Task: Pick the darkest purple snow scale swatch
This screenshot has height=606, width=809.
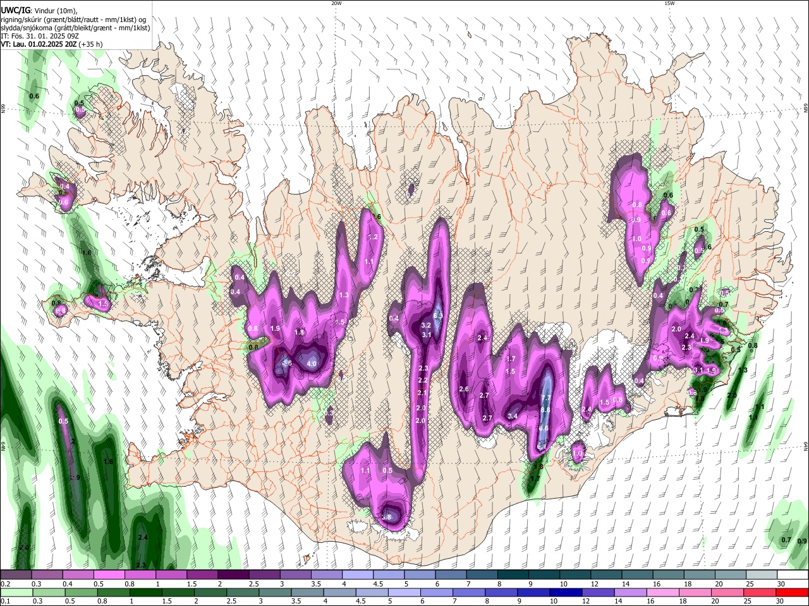Action: click(233, 574)
